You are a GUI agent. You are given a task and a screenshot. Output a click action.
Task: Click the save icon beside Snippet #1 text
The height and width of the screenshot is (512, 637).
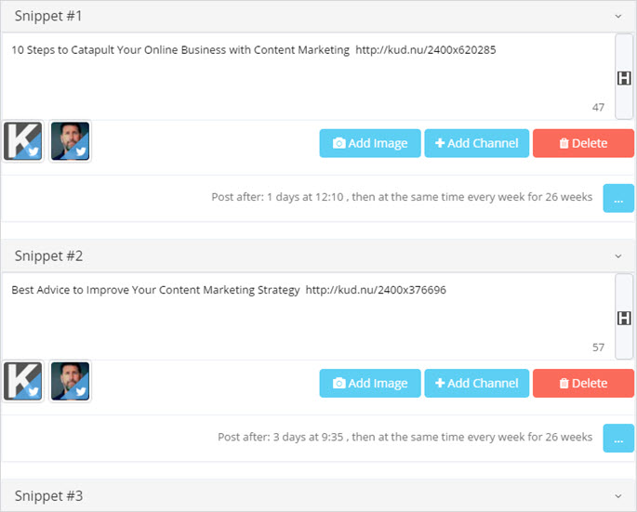624,77
